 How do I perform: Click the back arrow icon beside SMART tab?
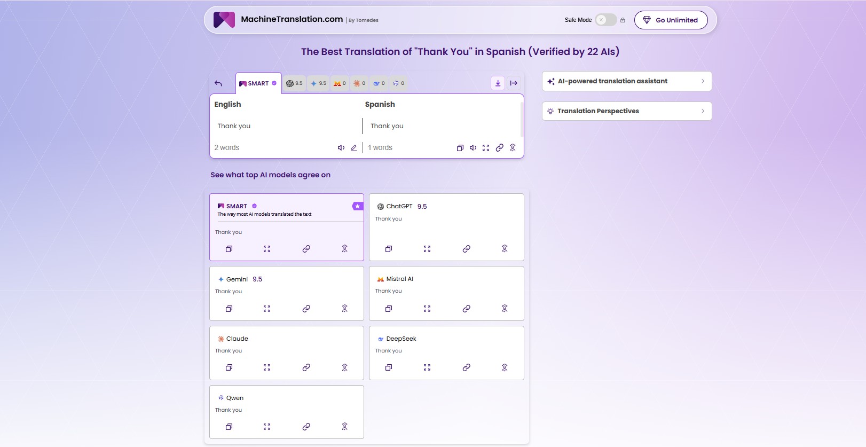[x=218, y=83]
